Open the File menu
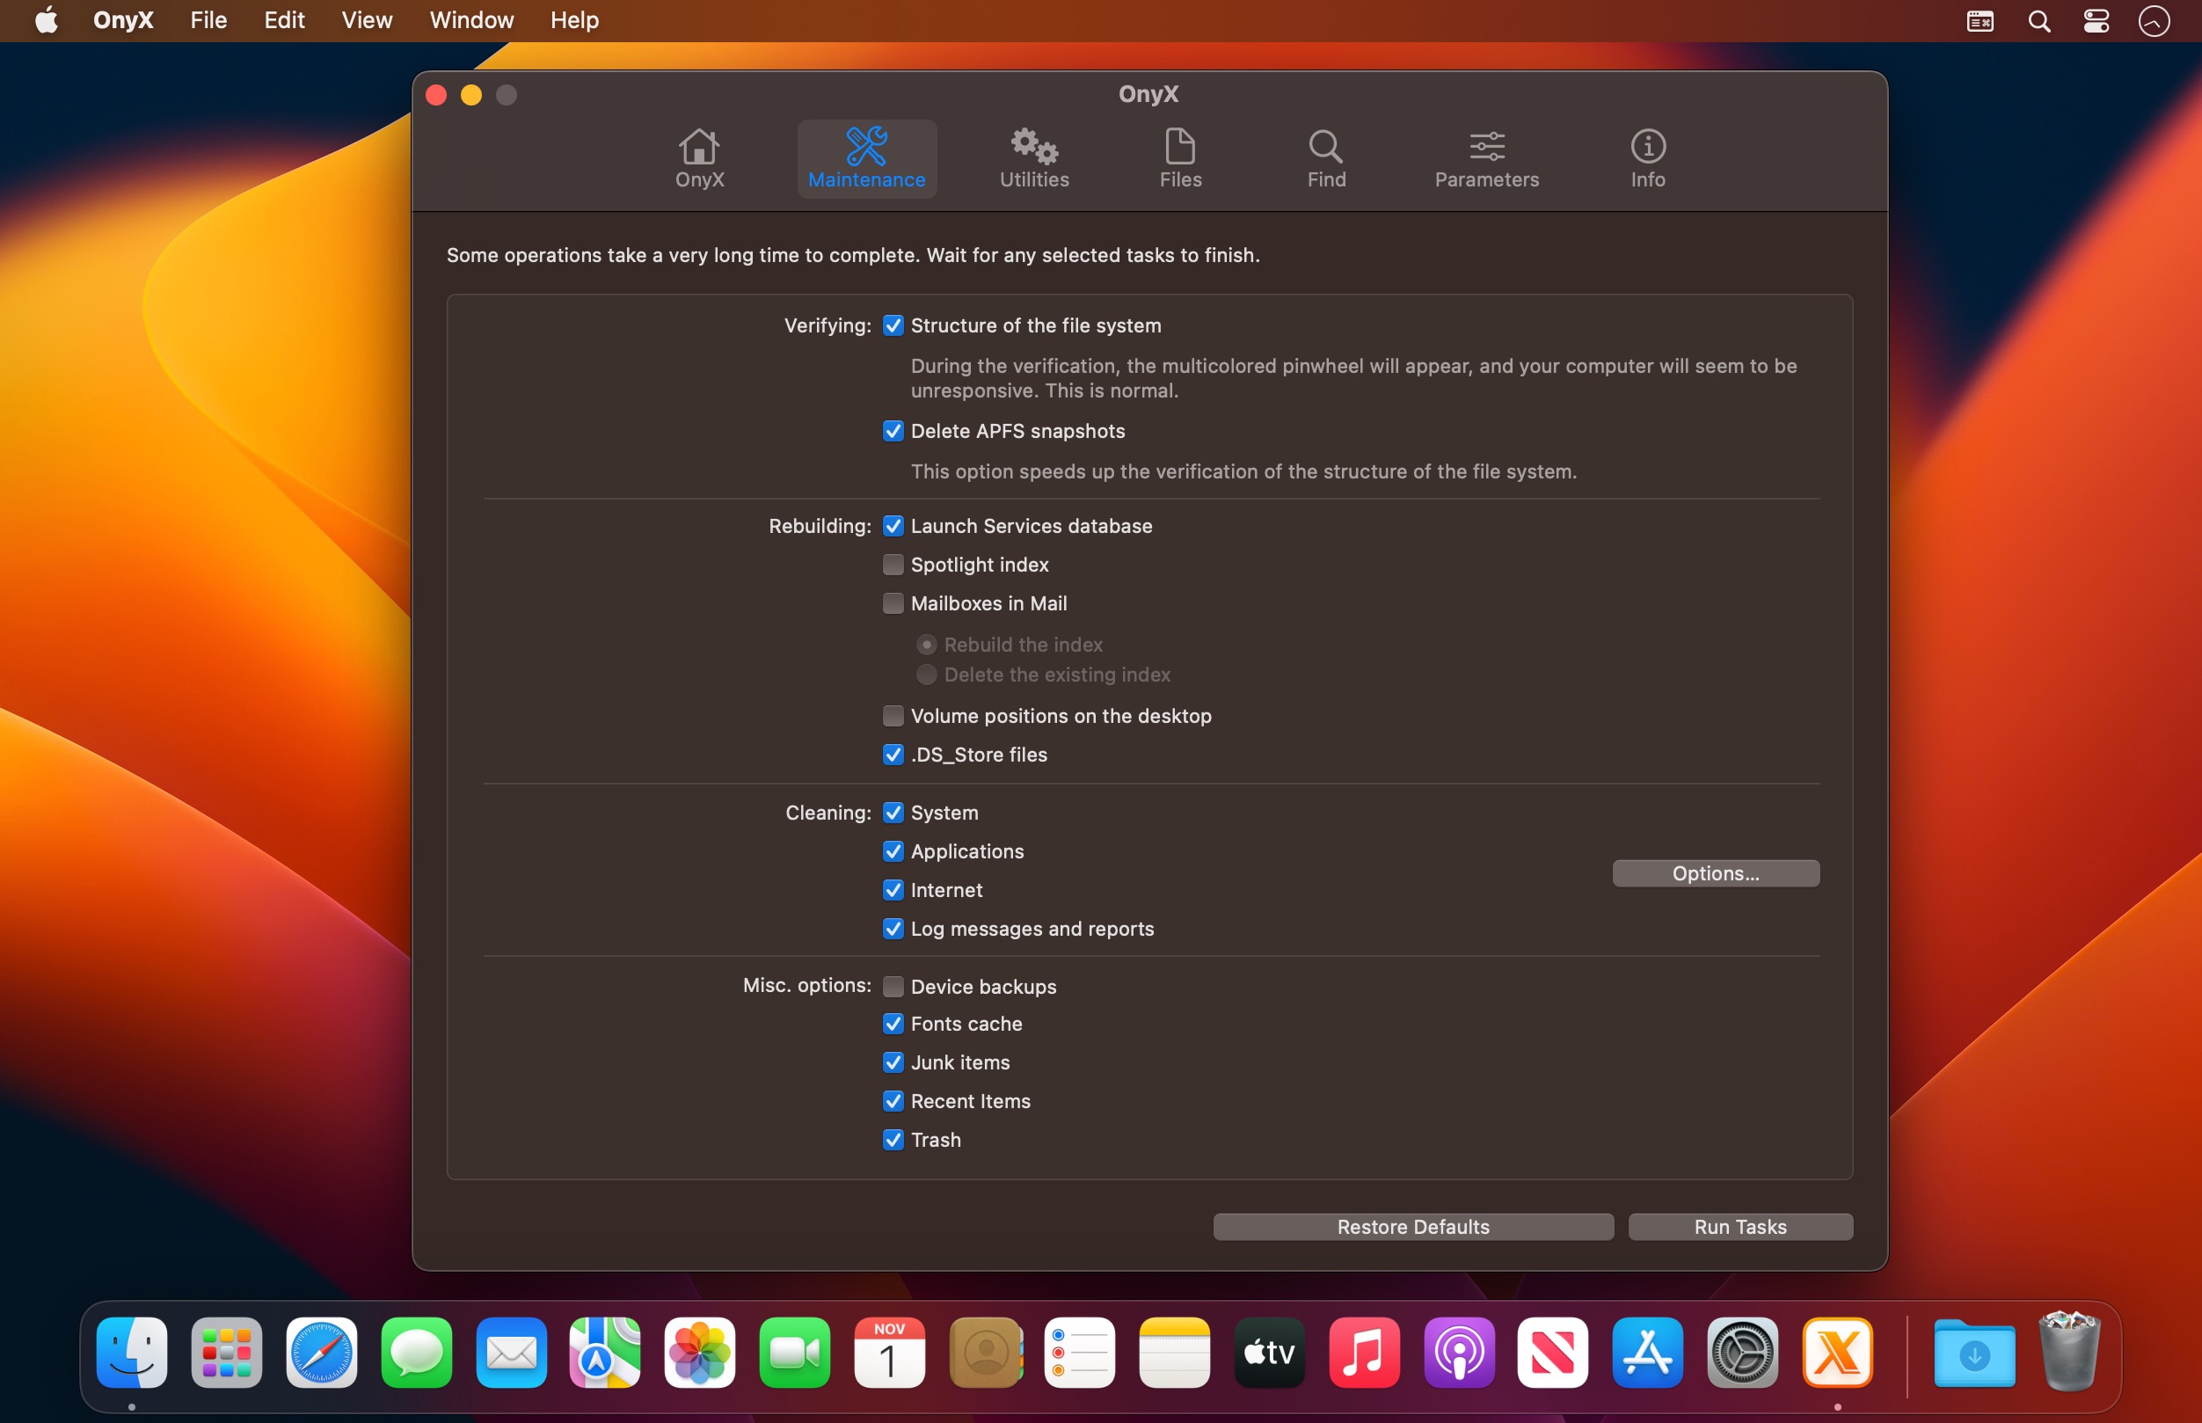 point(208,20)
